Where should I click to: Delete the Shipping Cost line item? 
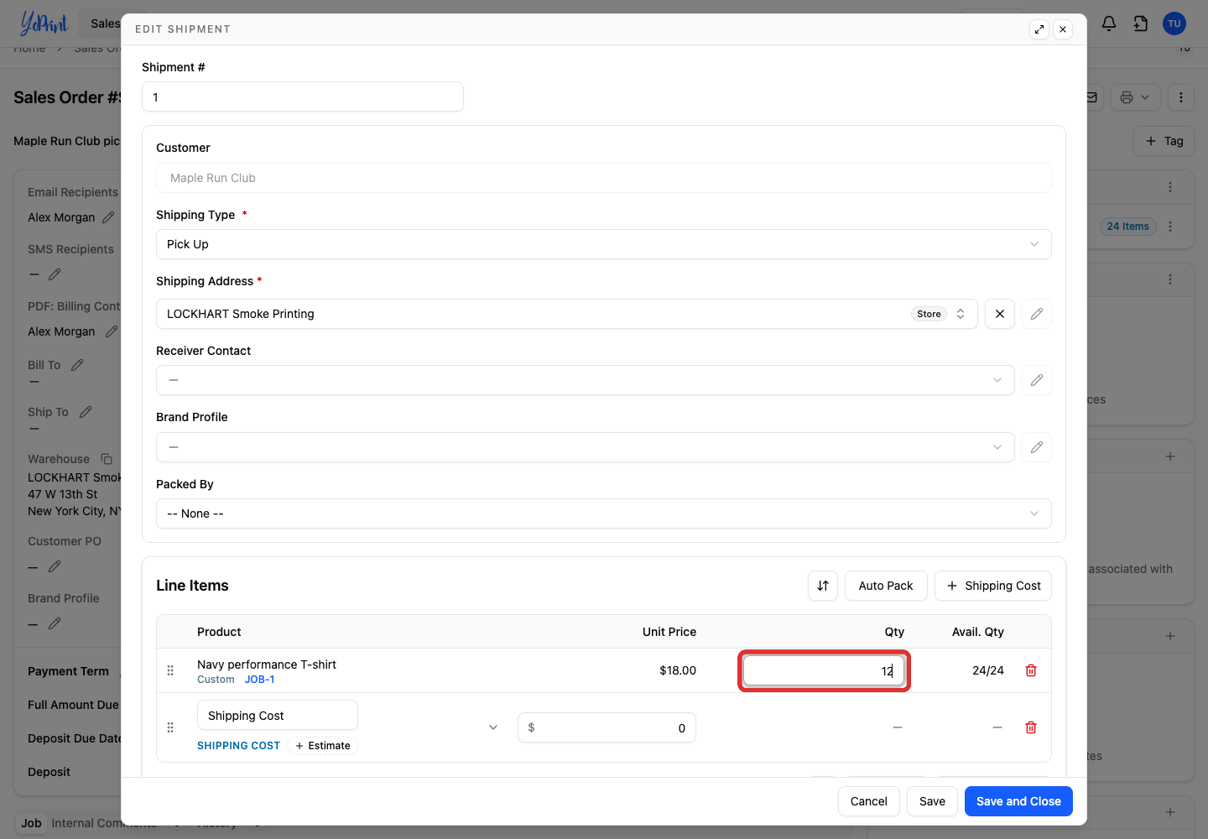pyautogui.click(x=1031, y=727)
